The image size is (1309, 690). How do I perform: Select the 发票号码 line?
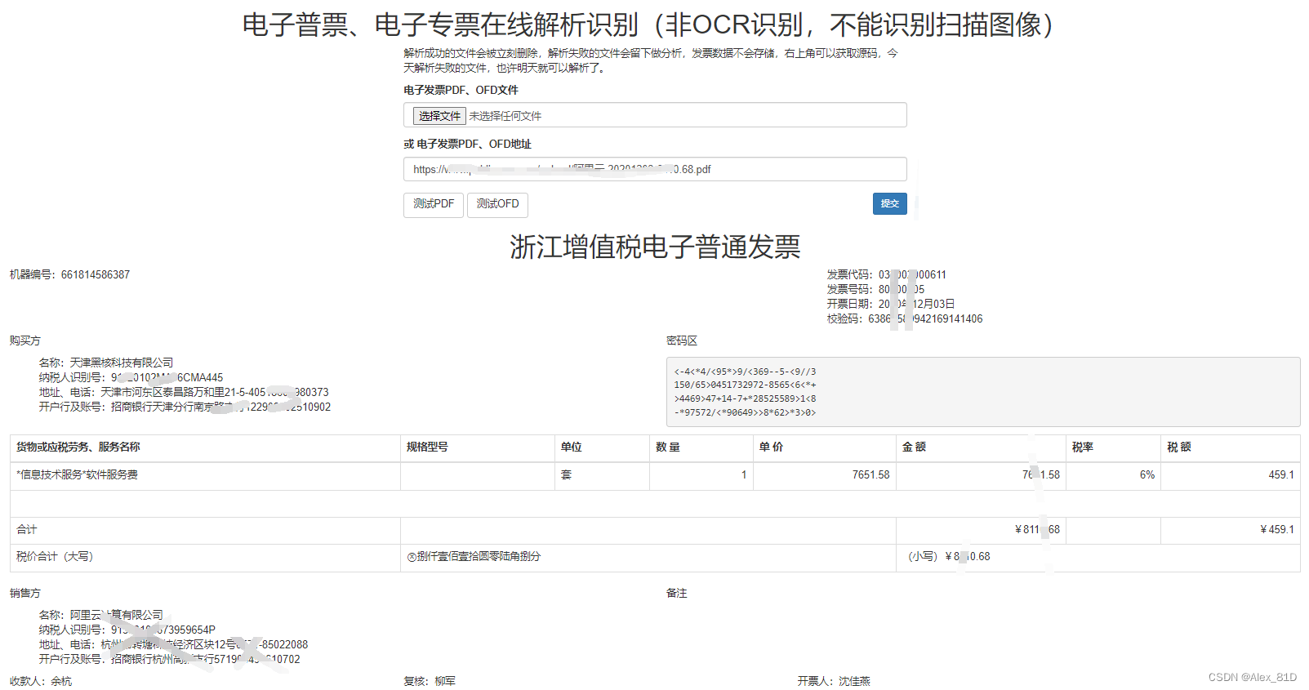875,289
